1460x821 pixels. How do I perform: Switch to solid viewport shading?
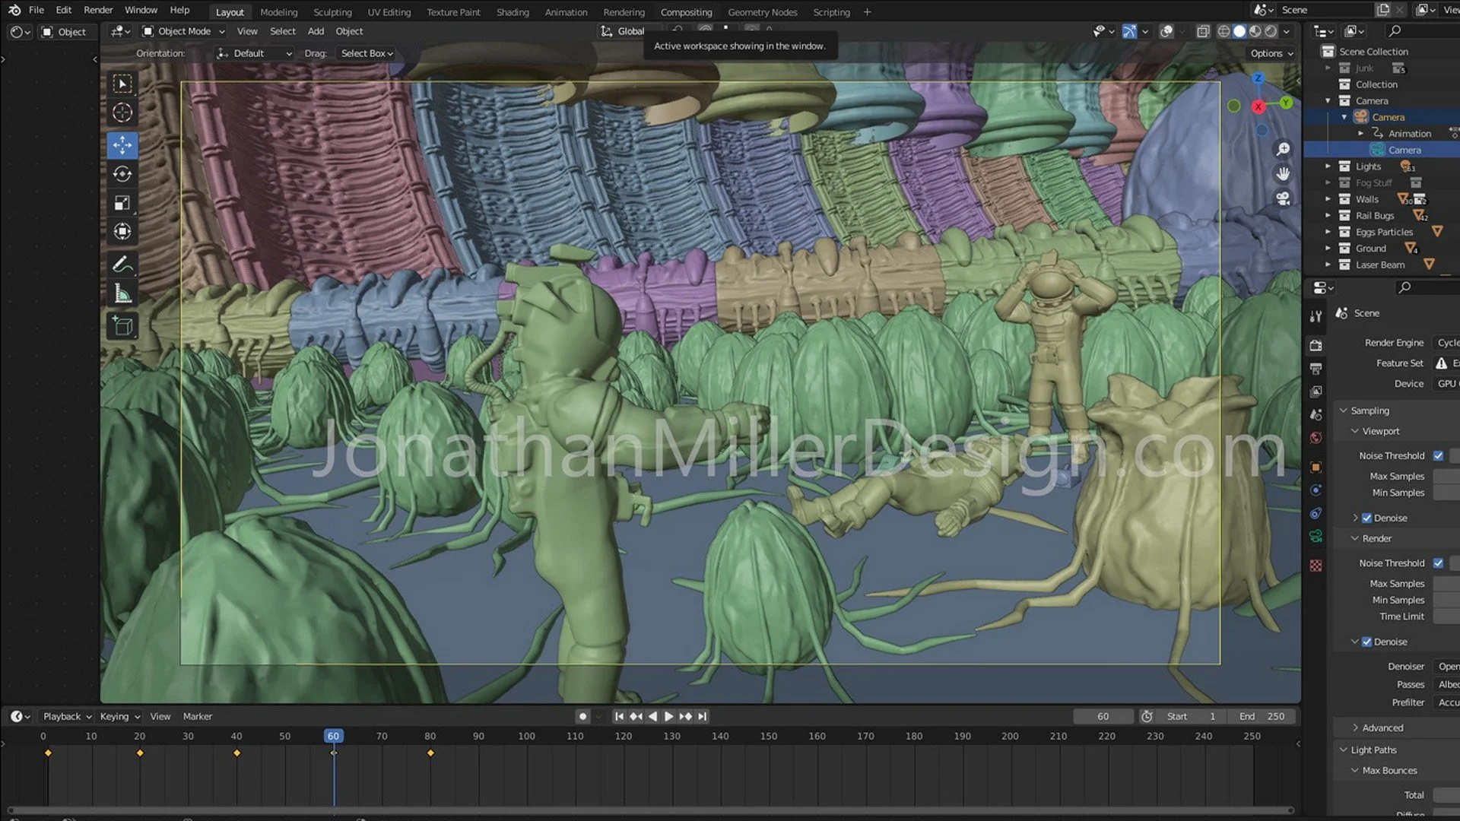point(1239,31)
